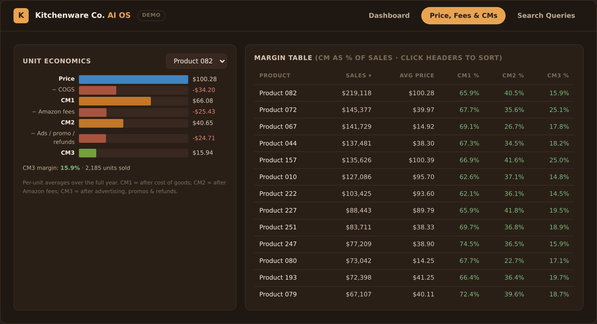Click avg price $95.70
Image resolution: width=597 pixels, height=324 pixels.
tap(423, 177)
